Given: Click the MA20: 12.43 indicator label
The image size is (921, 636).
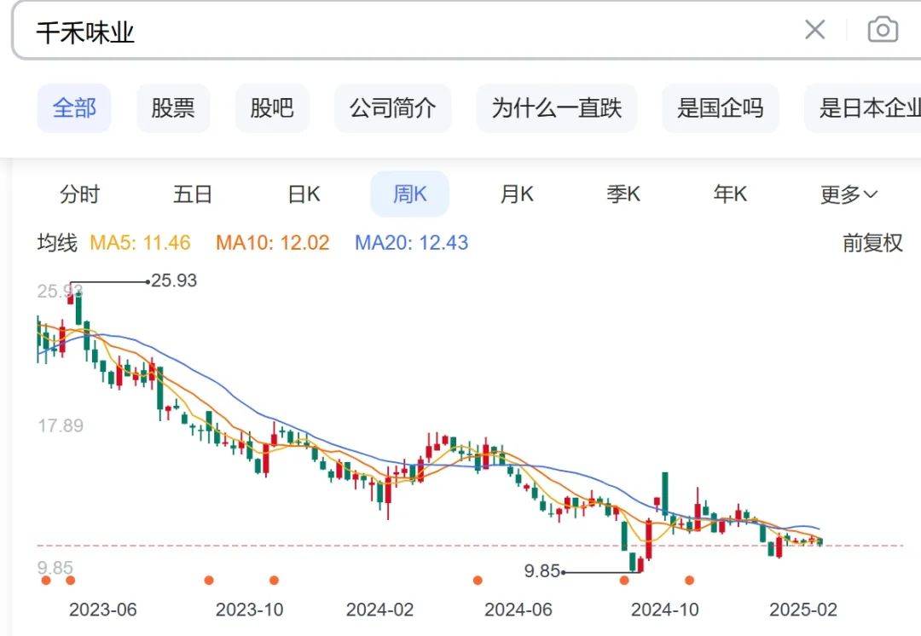Looking at the screenshot, I should [x=411, y=242].
